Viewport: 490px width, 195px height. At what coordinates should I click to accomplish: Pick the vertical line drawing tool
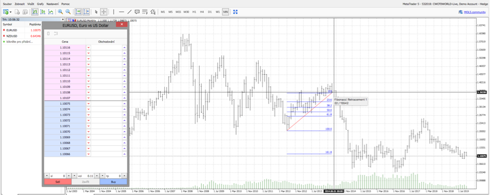(x=114, y=12)
